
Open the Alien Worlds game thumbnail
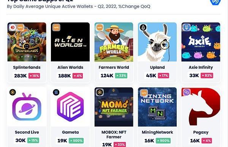tap(70, 42)
